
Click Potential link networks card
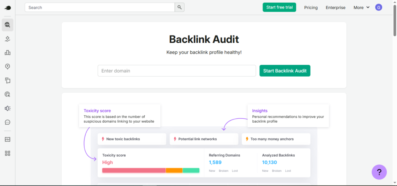tap(204, 139)
